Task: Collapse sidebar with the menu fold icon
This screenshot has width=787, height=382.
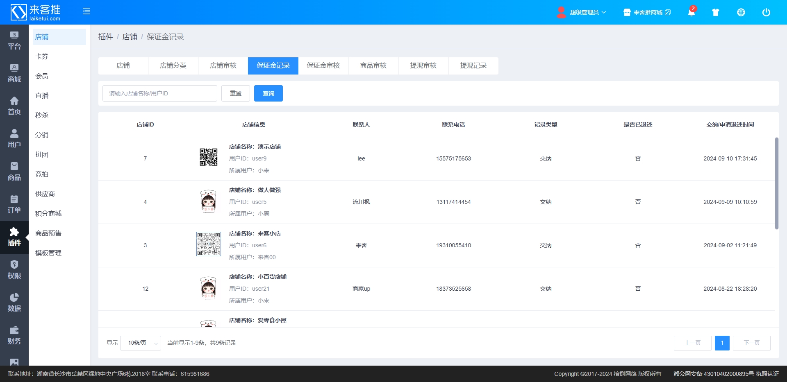Action: (86, 11)
